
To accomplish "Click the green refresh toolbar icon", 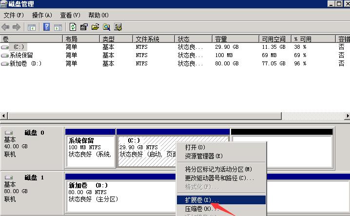I will (x=73, y=27).
